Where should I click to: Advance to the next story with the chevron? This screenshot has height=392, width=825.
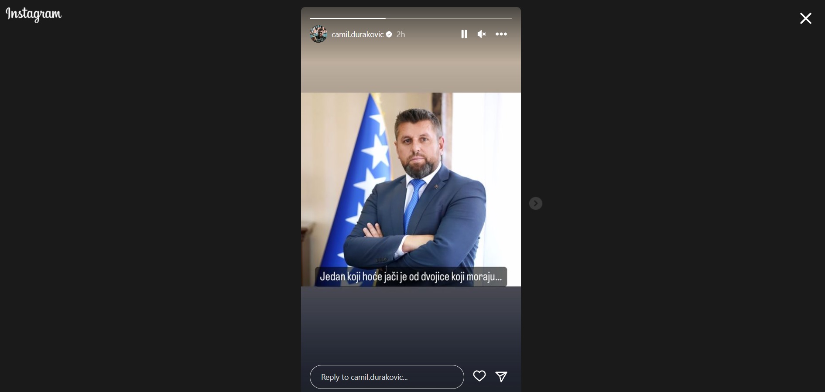coord(536,204)
